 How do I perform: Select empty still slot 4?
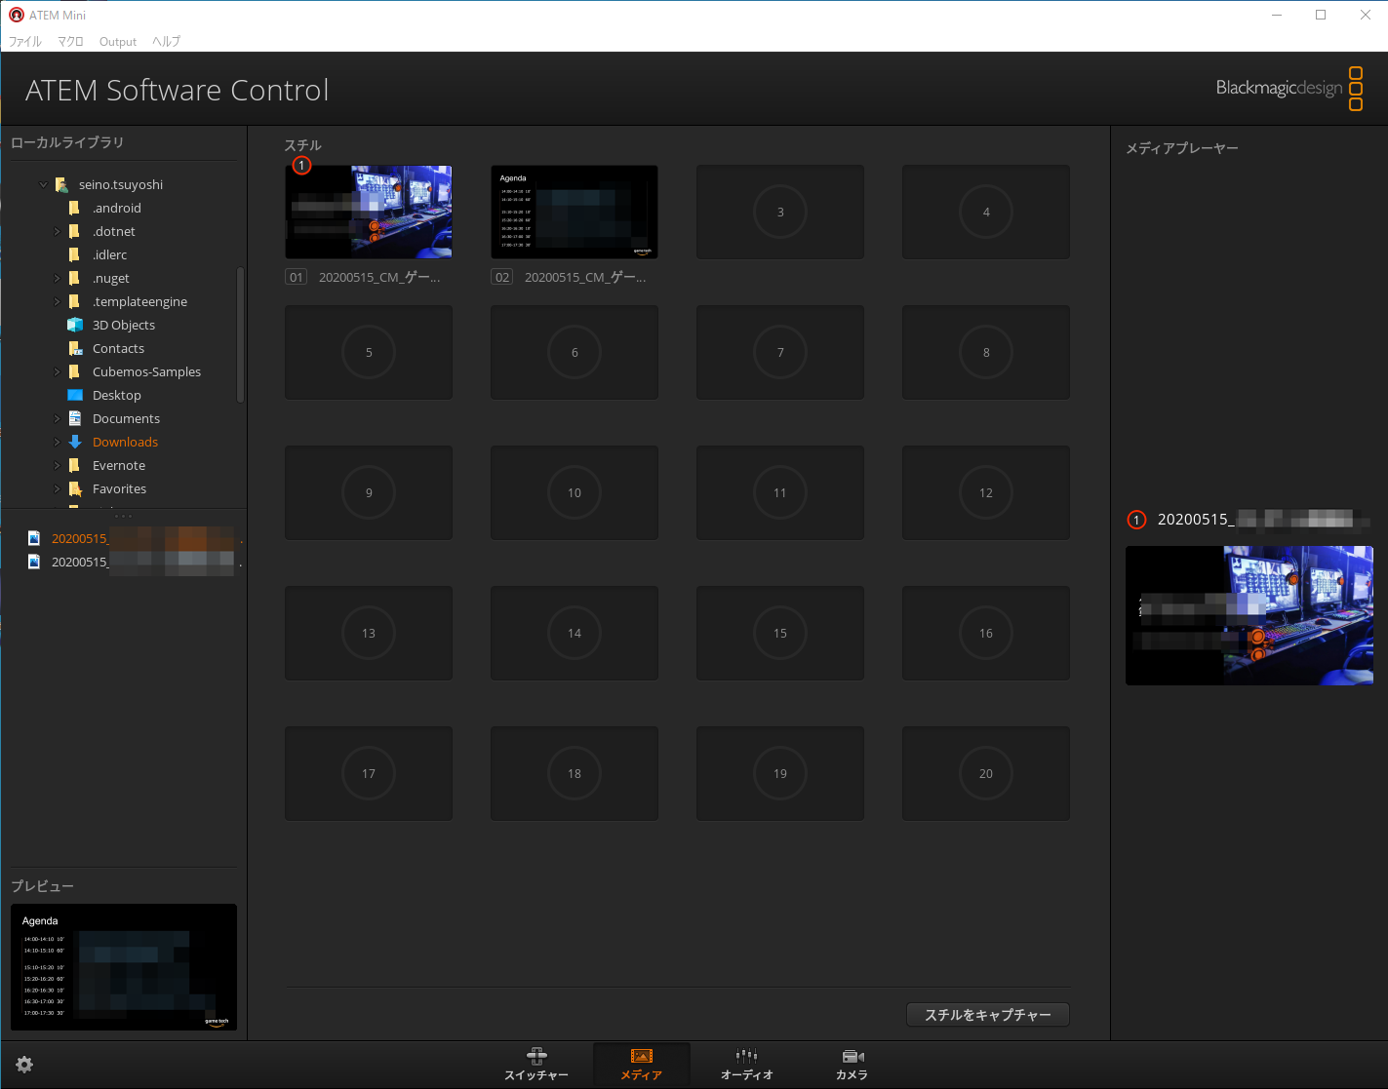986,212
